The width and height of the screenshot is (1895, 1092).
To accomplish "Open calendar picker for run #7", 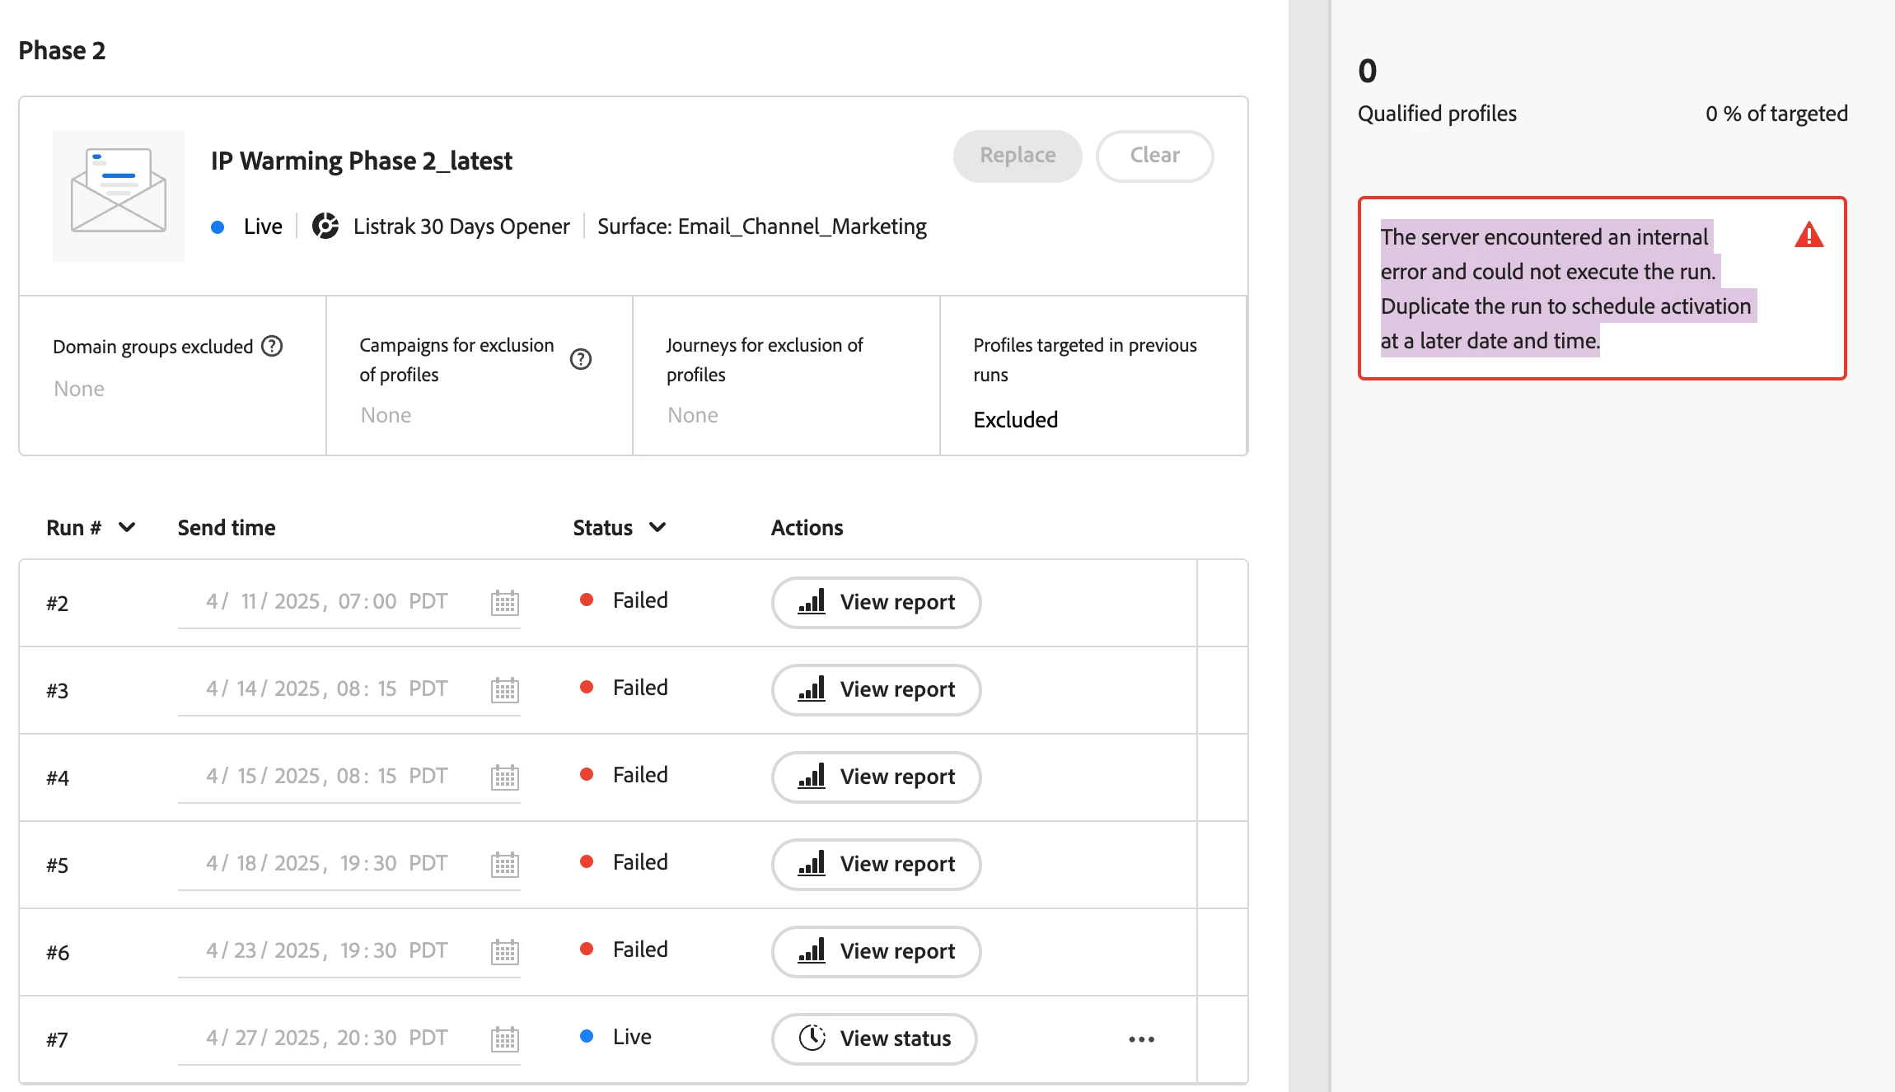I will [x=504, y=1039].
